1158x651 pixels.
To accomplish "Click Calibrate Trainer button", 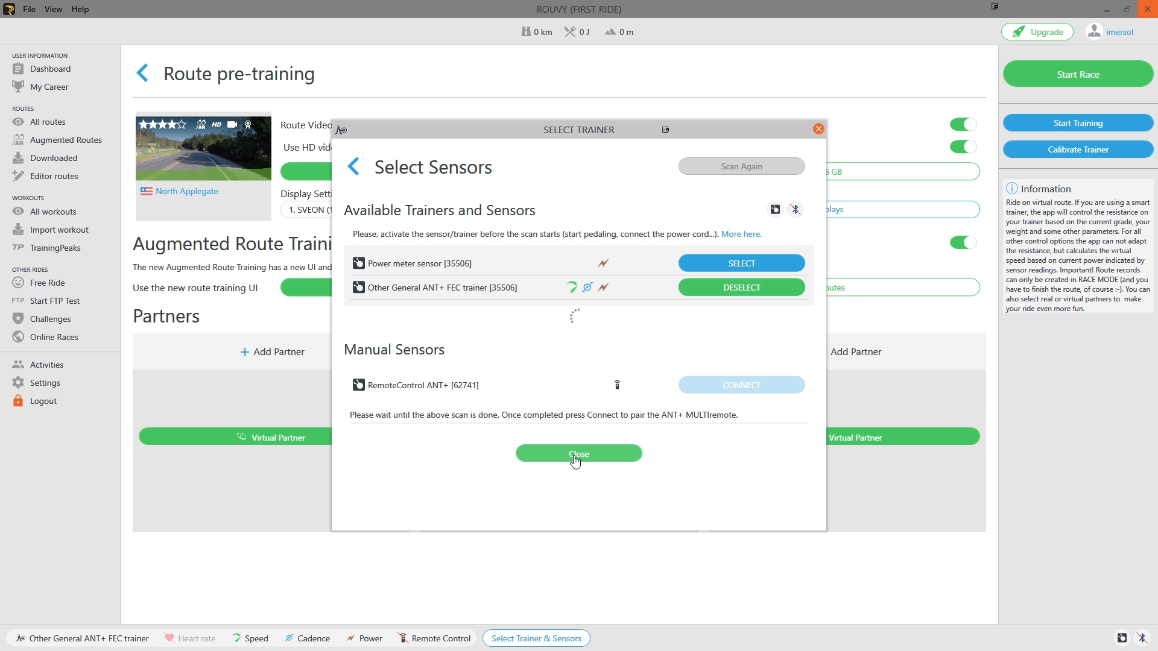I will pyautogui.click(x=1078, y=149).
